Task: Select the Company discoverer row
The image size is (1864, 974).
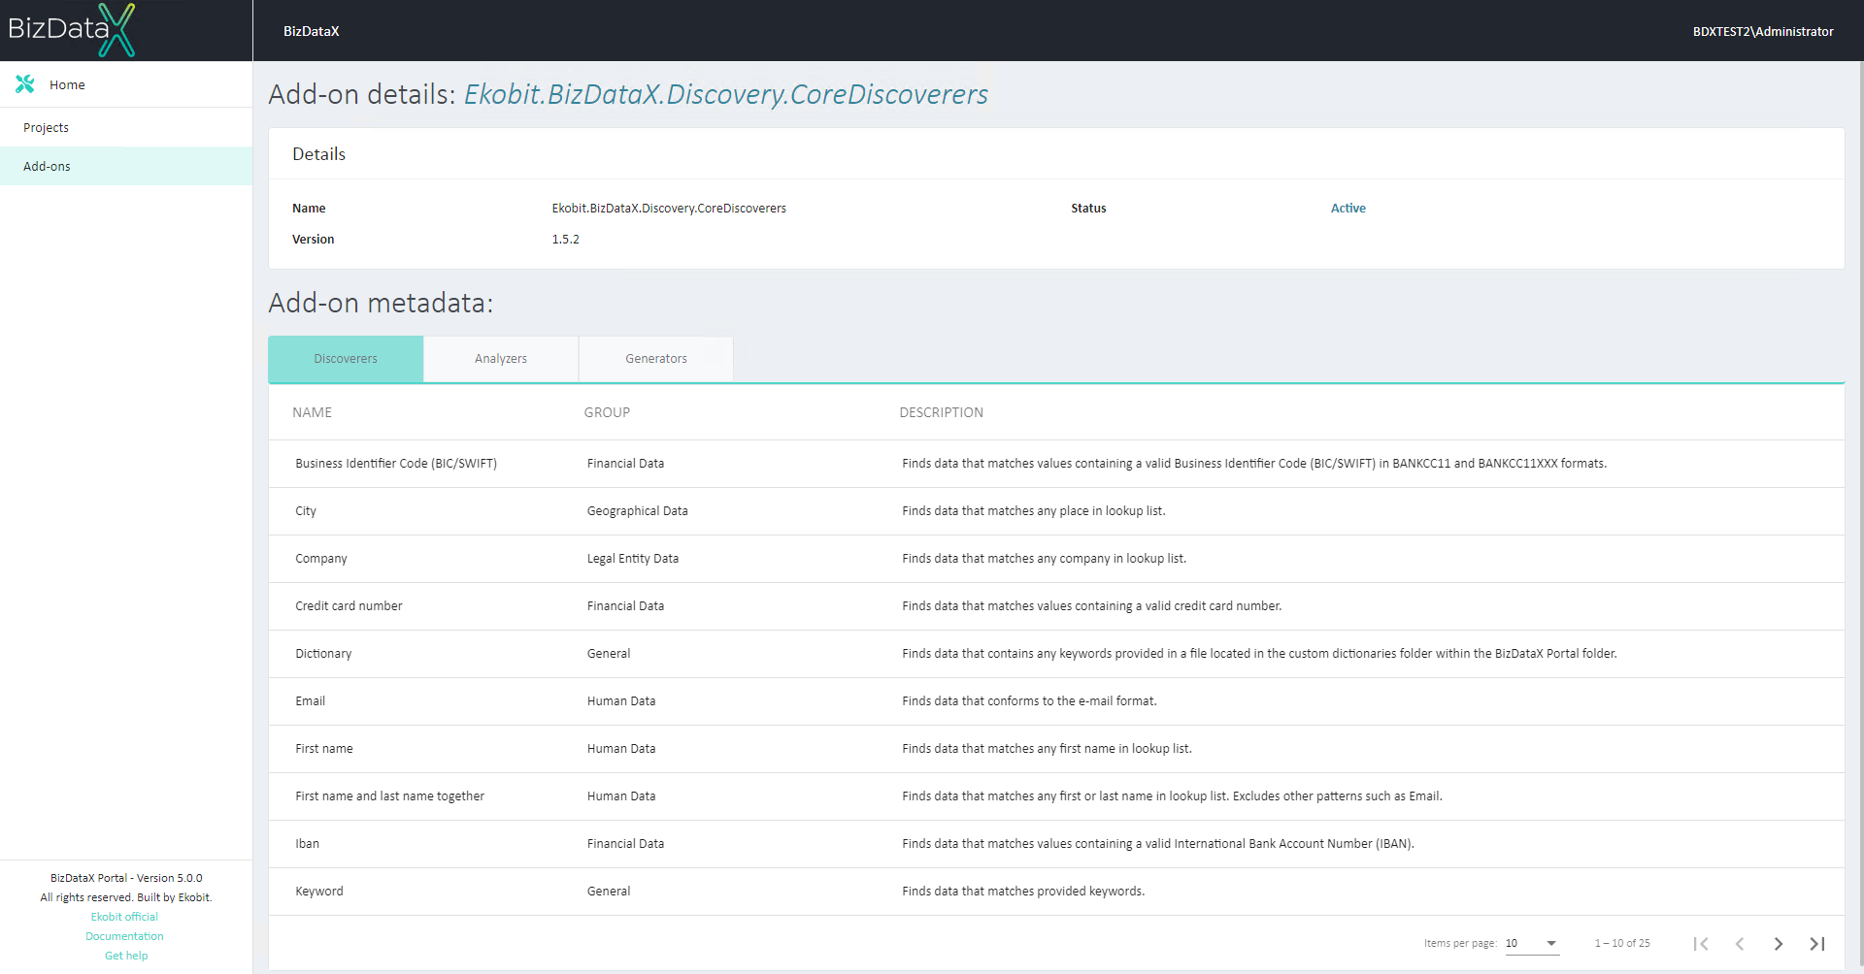Action: [1056, 559]
